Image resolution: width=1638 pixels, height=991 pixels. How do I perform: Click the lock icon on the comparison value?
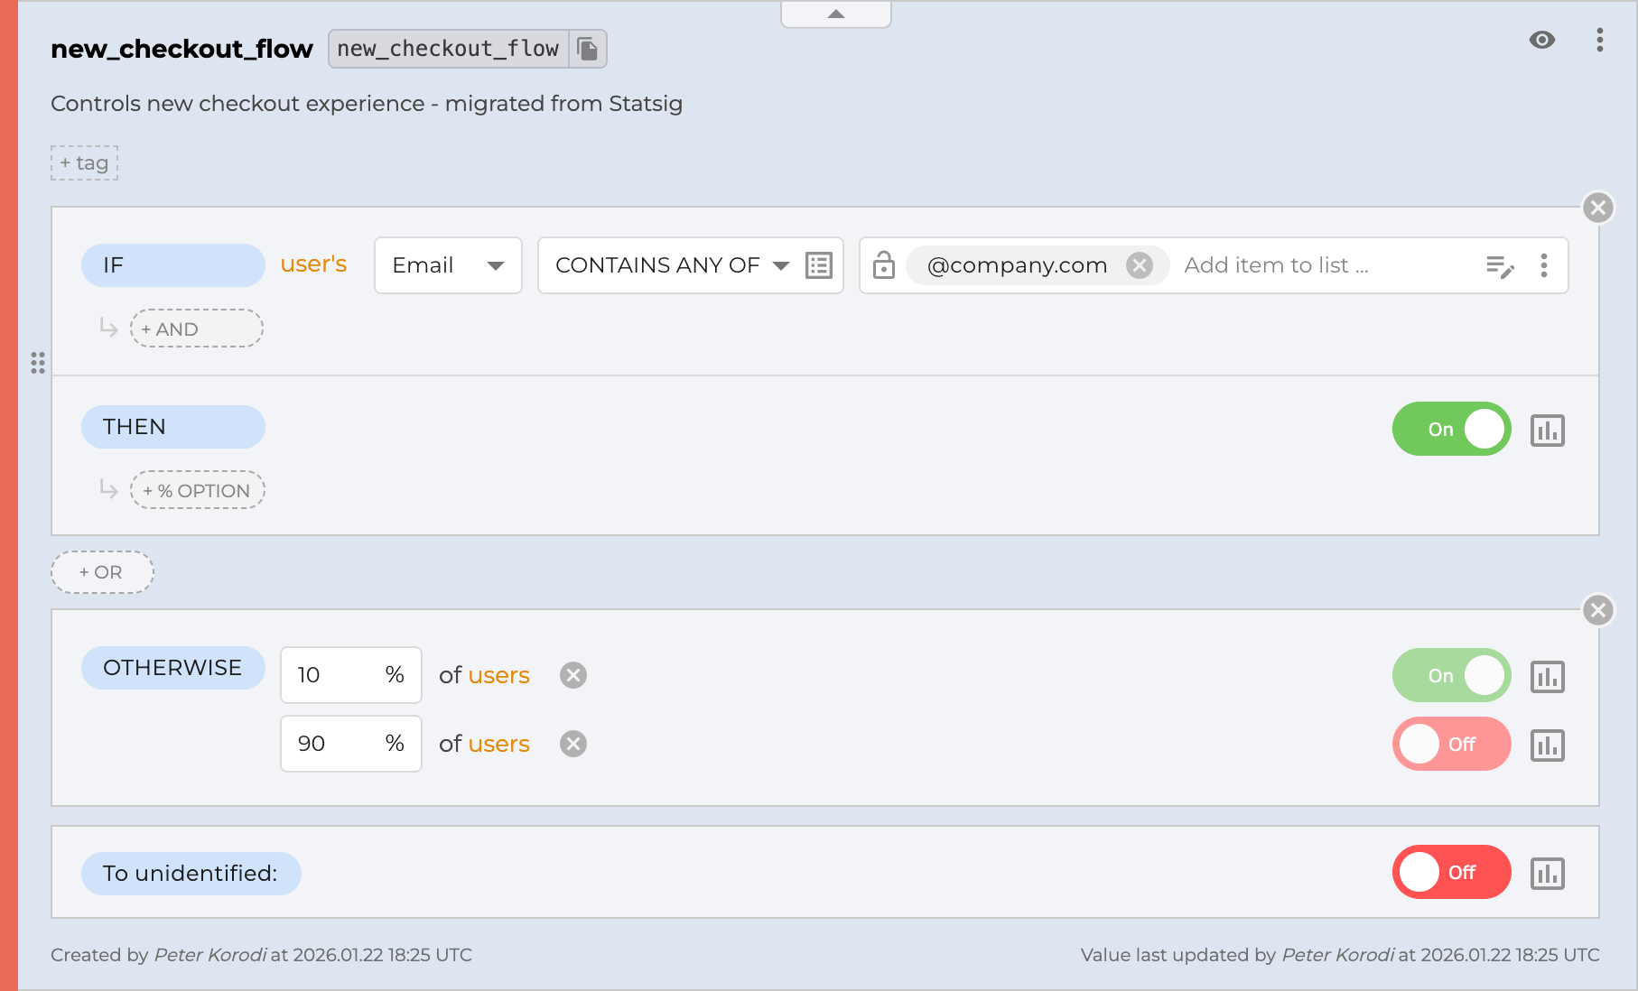pyautogui.click(x=883, y=264)
